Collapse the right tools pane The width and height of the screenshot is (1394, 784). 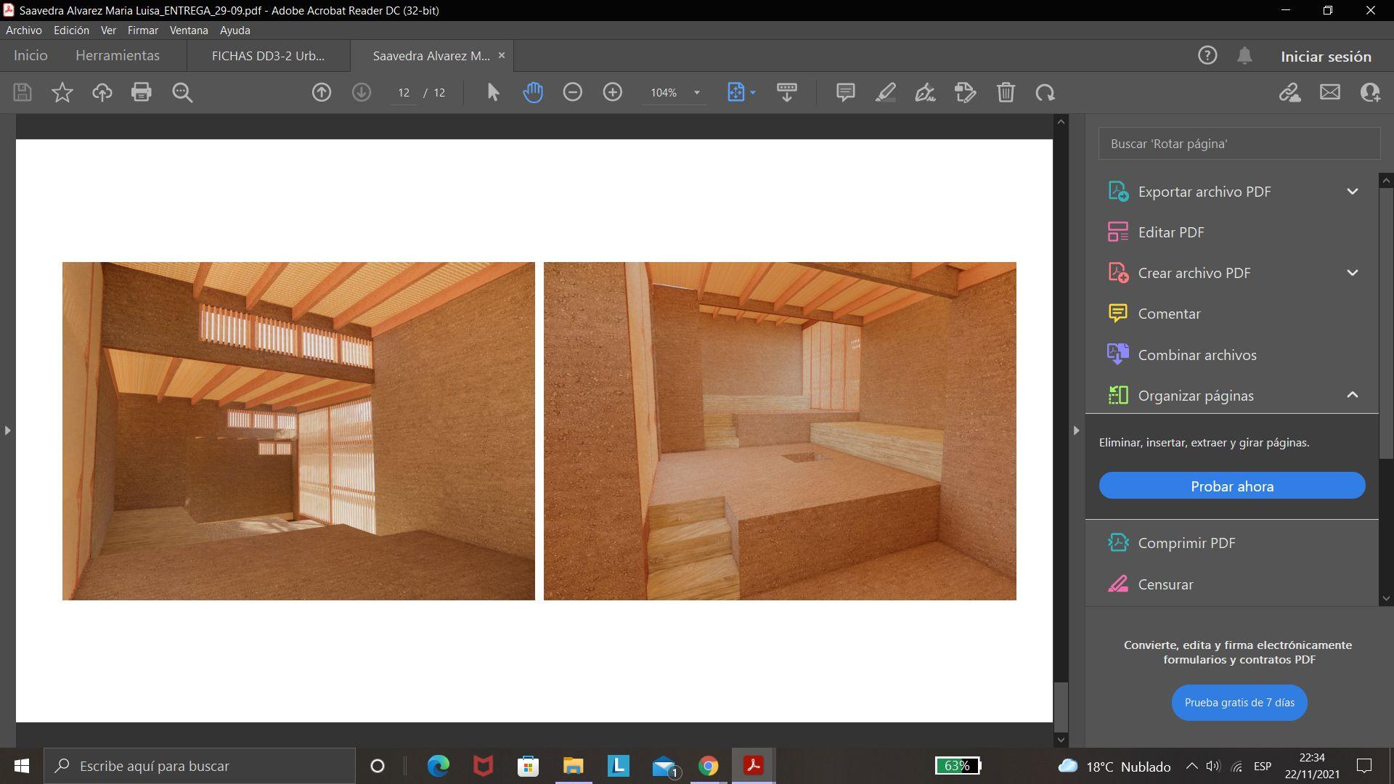[1076, 430]
